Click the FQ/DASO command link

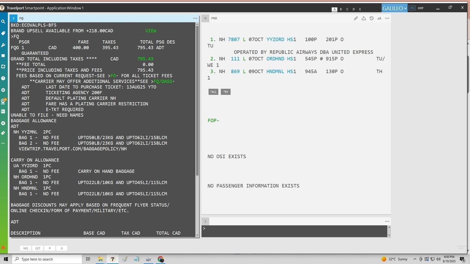[x=163, y=81]
